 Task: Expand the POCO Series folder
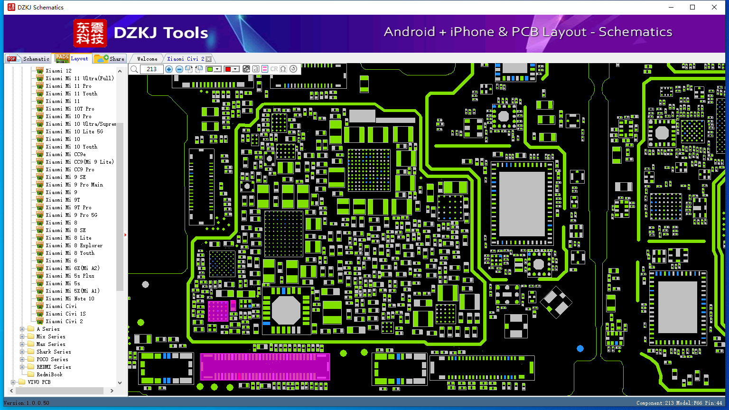pyautogui.click(x=22, y=359)
